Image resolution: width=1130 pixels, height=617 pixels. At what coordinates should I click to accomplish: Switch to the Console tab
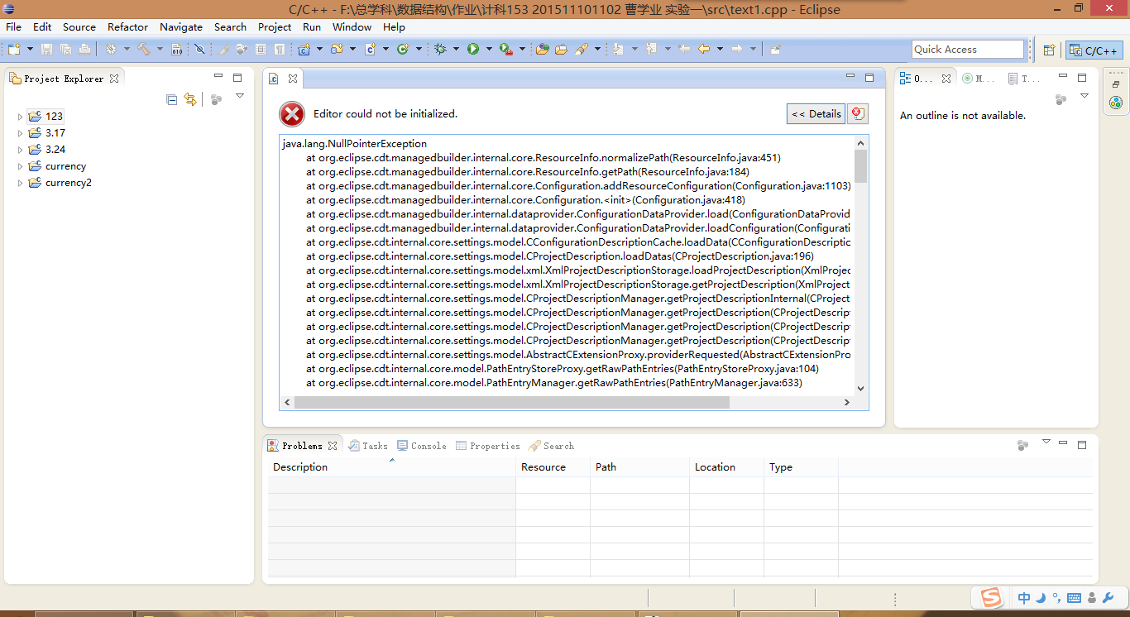point(422,446)
